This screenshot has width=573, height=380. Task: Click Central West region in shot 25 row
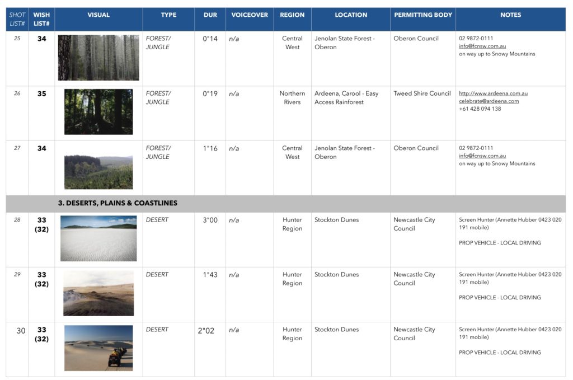[292, 43]
